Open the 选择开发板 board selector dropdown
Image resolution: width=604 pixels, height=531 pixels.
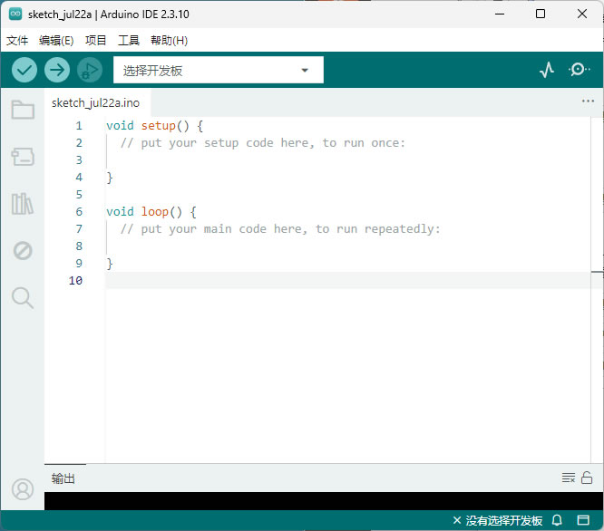tap(219, 70)
